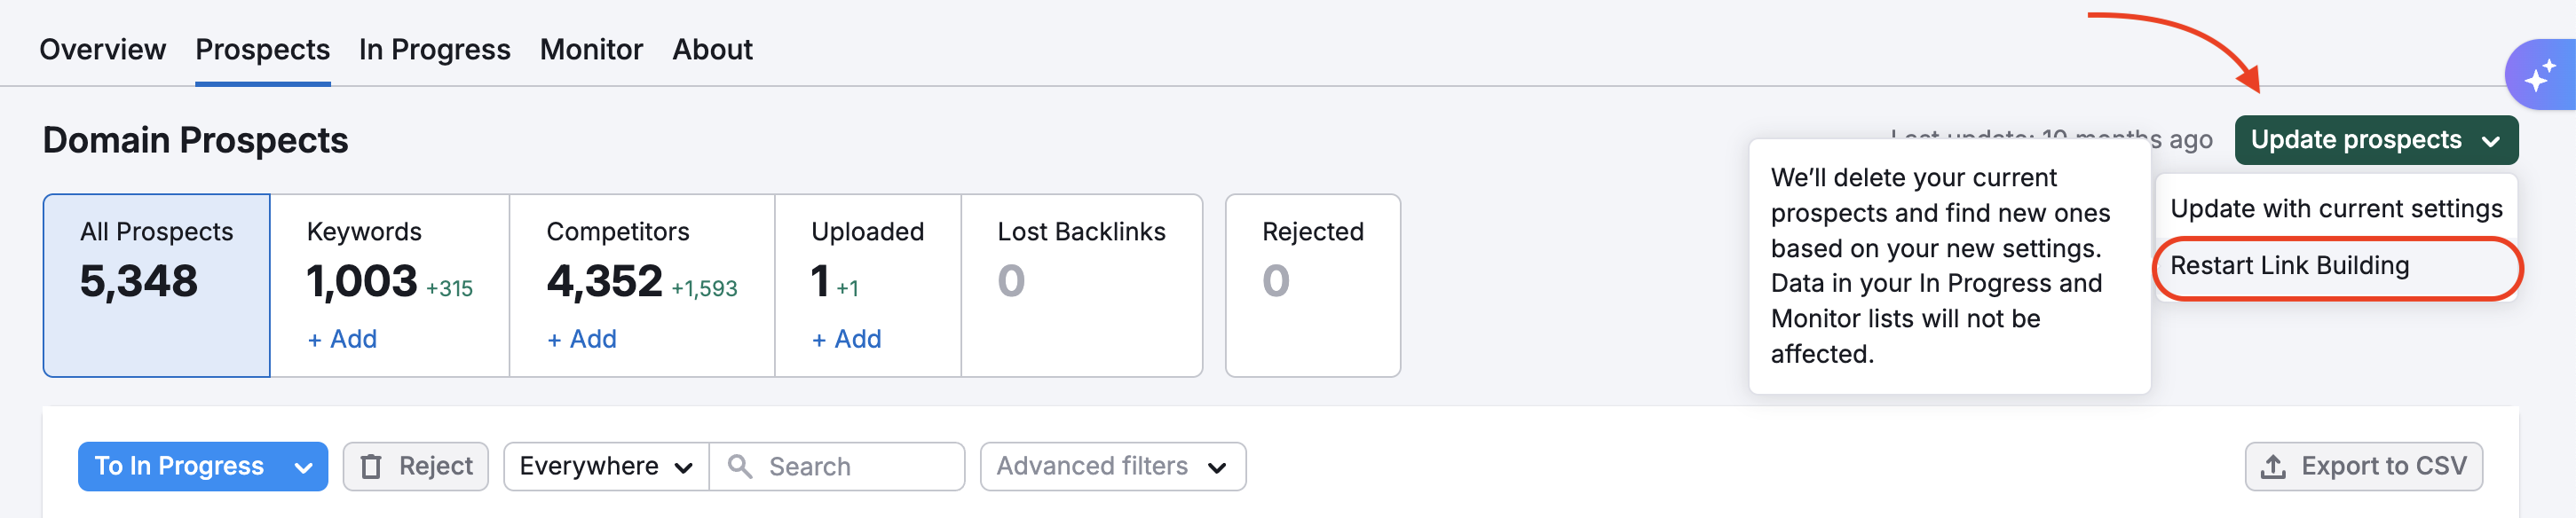Click the magnifier search icon
Viewport: 2576px width, 518px height.
[740, 467]
